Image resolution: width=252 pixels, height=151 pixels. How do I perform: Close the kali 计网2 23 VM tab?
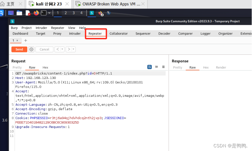tap(67, 4)
